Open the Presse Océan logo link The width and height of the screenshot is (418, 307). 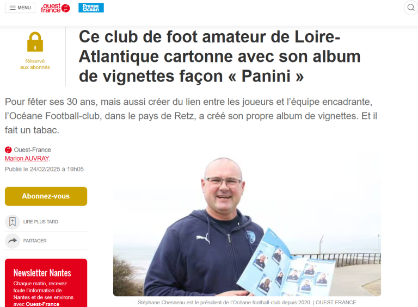91,8
